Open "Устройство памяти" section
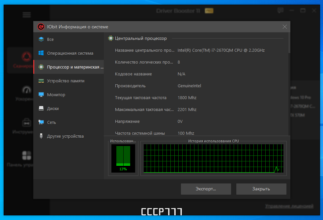The height and width of the screenshot is (220, 323). point(69,81)
